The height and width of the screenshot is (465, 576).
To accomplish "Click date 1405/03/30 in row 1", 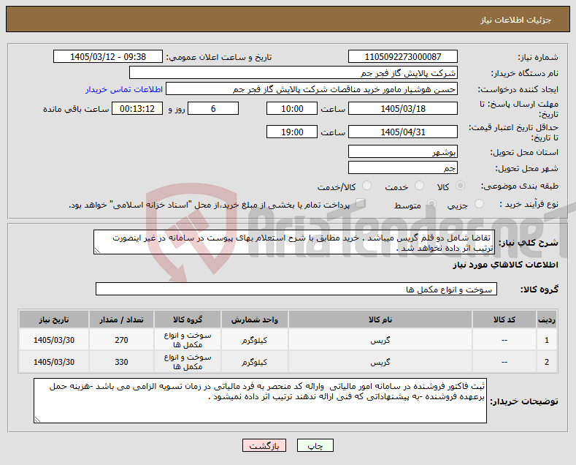I will pos(53,340).
